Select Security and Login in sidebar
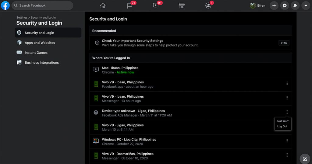The image size is (312, 164). pos(48,33)
